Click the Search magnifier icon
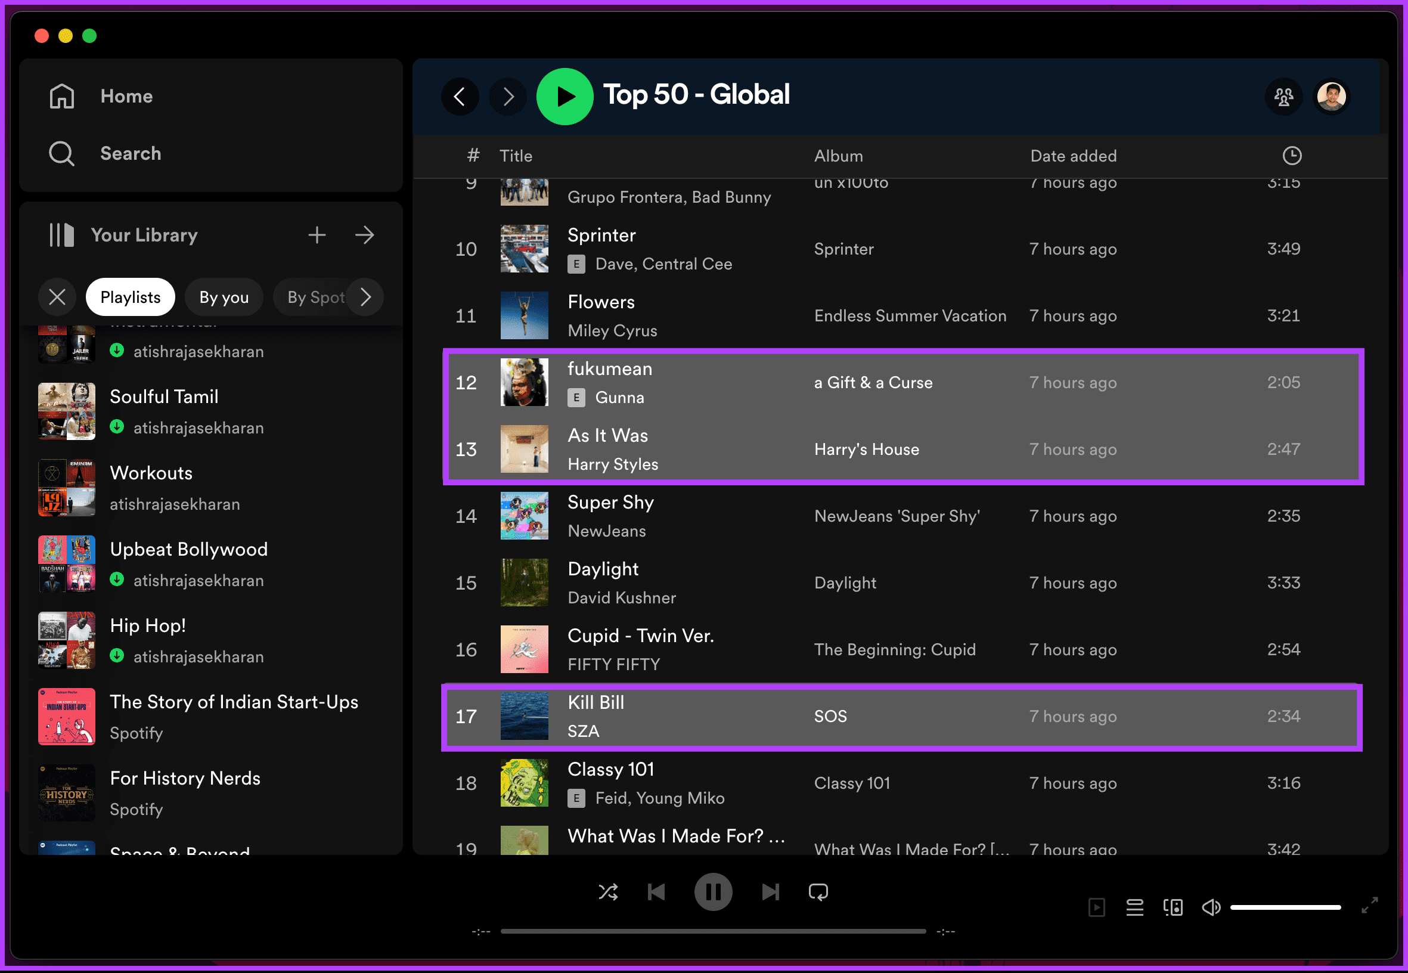 tap(61, 154)
